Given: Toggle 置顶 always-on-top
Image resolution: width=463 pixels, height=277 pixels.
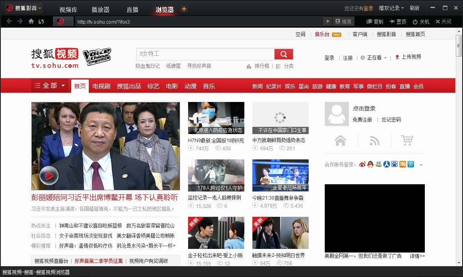Looking at the screenshot, I should [398, 22].
